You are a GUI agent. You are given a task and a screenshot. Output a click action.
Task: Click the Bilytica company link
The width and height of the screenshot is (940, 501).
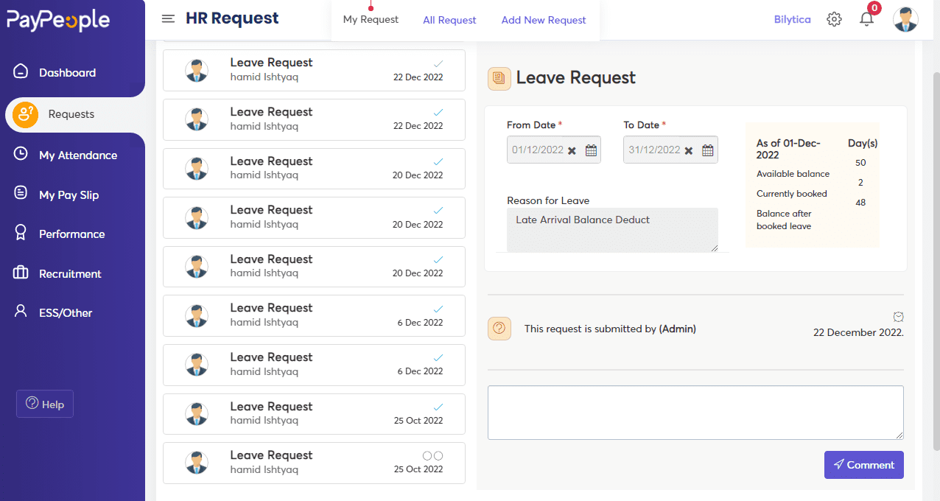pyautogui.click(x=792, y=20)
